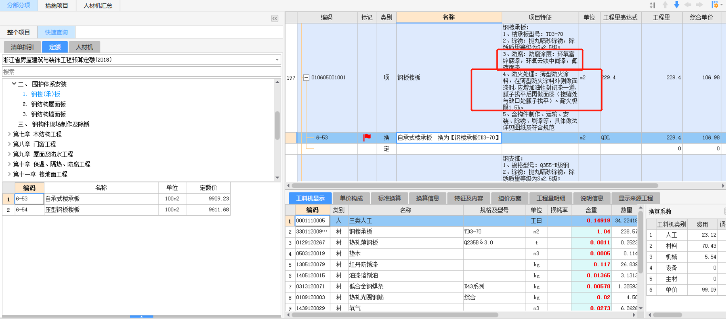The height and width of the screenshot is (319, 726).
Task: Expand 第七章 木结构工程 node
Action: (9, 134)
